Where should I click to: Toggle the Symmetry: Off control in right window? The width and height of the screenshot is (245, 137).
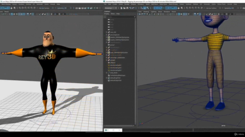(229, 8)
